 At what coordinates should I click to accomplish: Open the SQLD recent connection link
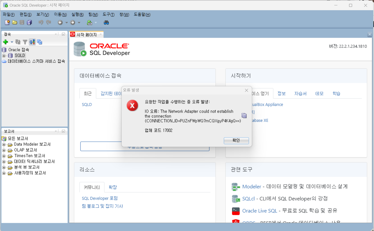click(87, 105)
